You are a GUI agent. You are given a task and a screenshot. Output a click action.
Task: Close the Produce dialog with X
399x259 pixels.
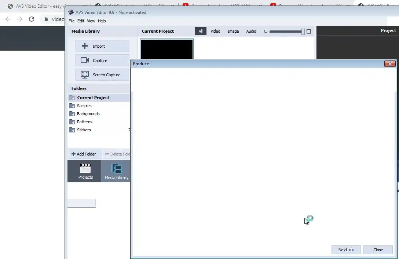390,64
